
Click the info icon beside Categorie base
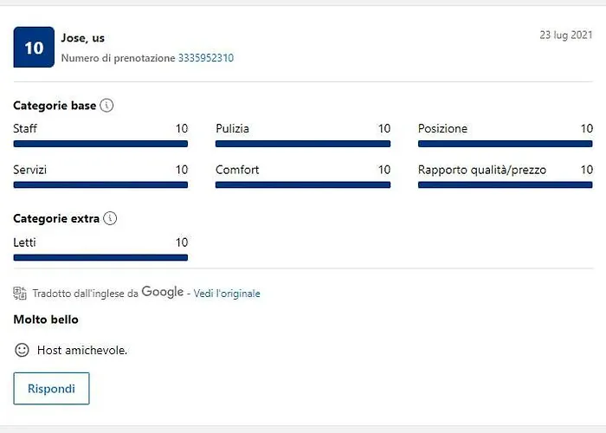(107, 106)
